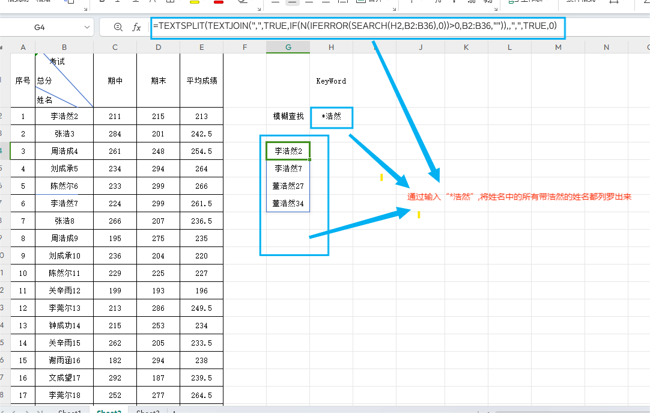Click average score cell 233.5

(201, 343)
